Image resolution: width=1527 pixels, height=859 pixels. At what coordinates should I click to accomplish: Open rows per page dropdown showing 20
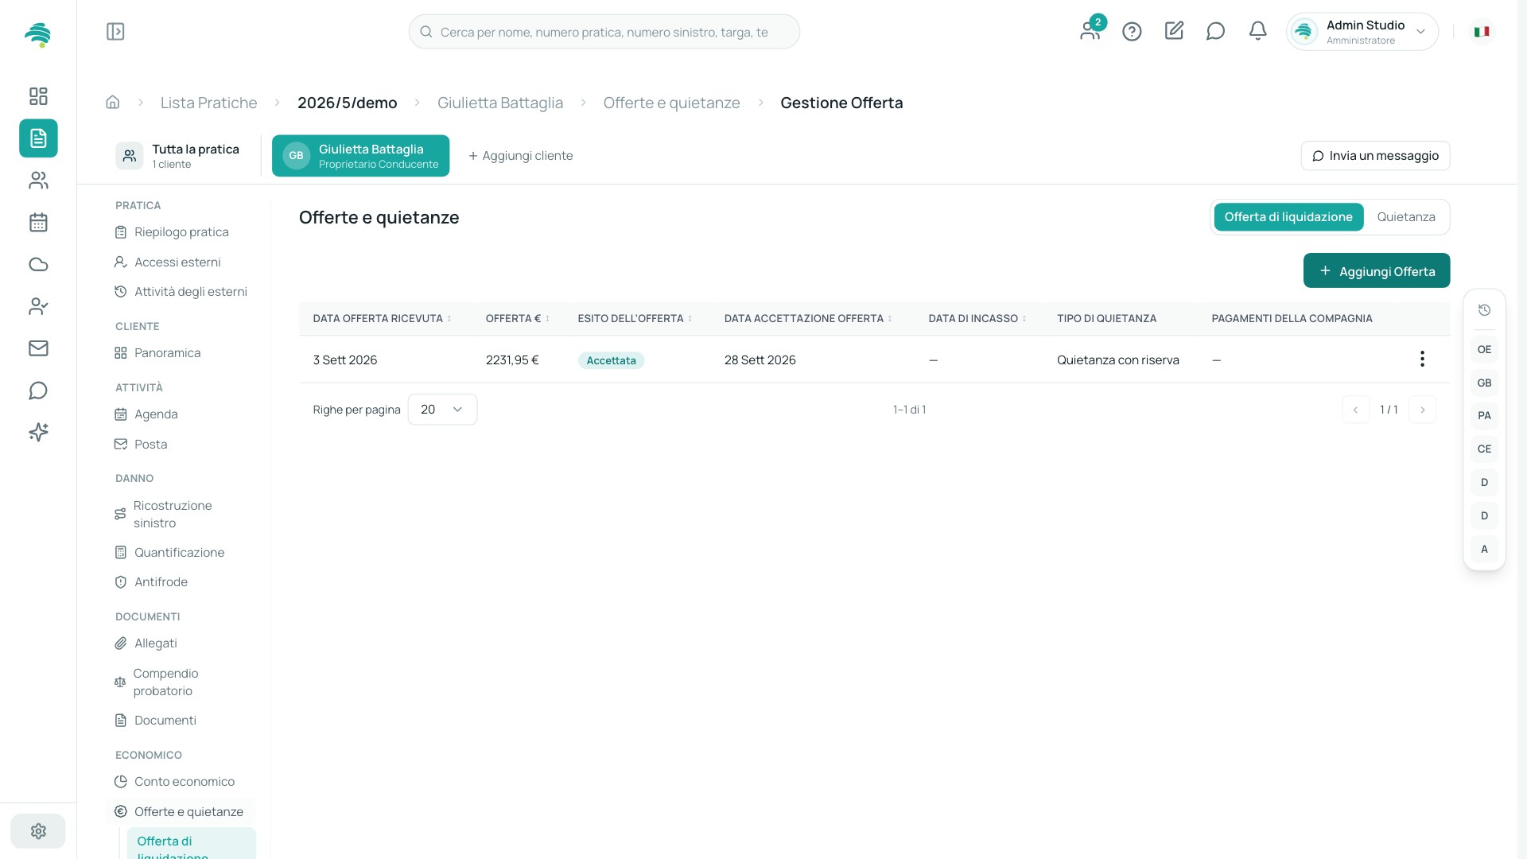pos(442,410)
